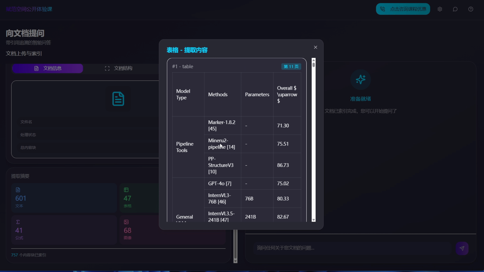Screen dimensions: 484x272
Task: Click the '#1 - table' label
Action: tap(183, 66)
